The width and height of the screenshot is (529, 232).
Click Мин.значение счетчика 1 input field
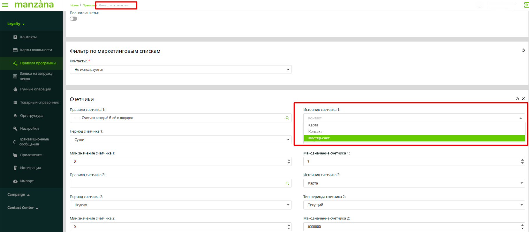[x=178, y=161]
